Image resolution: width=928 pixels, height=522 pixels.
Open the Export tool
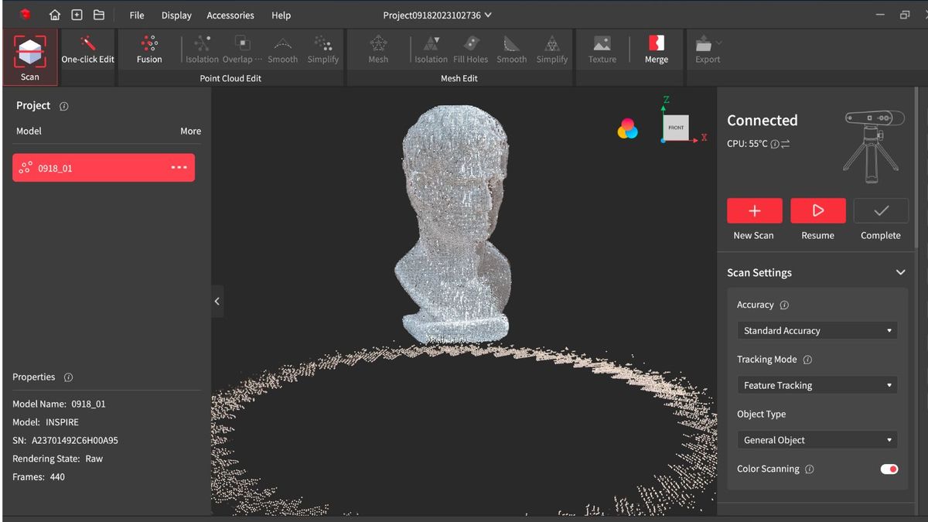(x=706, y=48)
